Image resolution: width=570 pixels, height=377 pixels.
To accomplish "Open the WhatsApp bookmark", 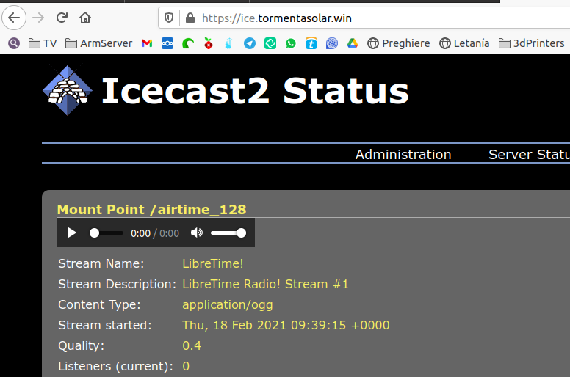I will pyautogui.click(x=291, y=43).
